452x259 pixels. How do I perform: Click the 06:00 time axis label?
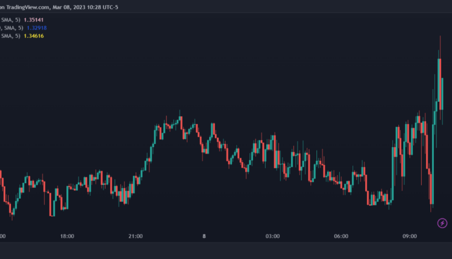coord(341,237)
